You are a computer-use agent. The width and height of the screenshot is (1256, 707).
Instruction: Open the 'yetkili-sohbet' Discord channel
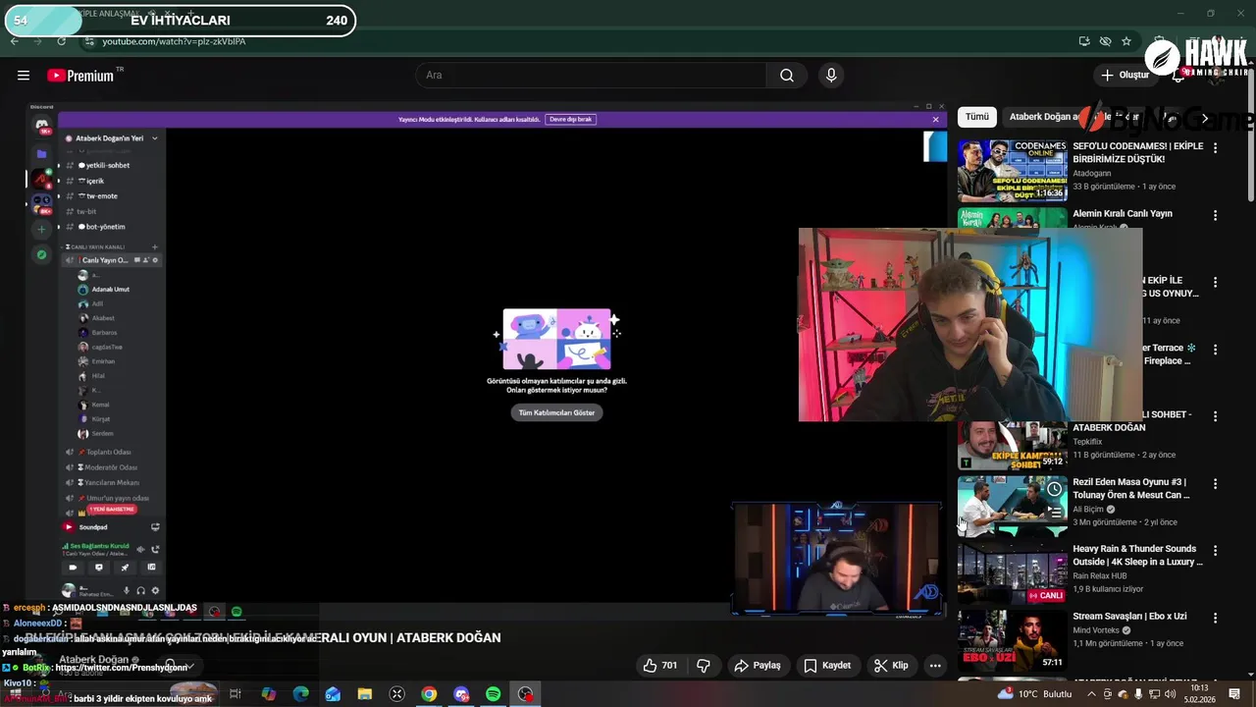click(108, 165)
